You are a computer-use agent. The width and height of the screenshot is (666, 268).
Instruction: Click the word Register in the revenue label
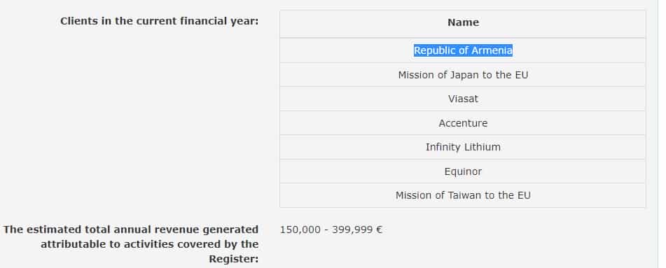tap(233, 259)
